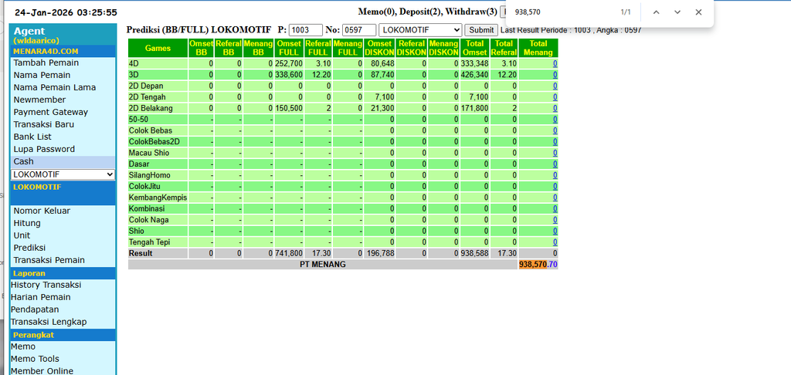
Task: Click the 3D Total Omset value 426,340
Action: [x=475, y=75]
